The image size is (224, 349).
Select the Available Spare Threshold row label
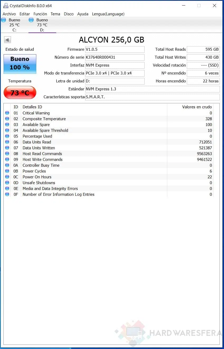tap(45, 130)
